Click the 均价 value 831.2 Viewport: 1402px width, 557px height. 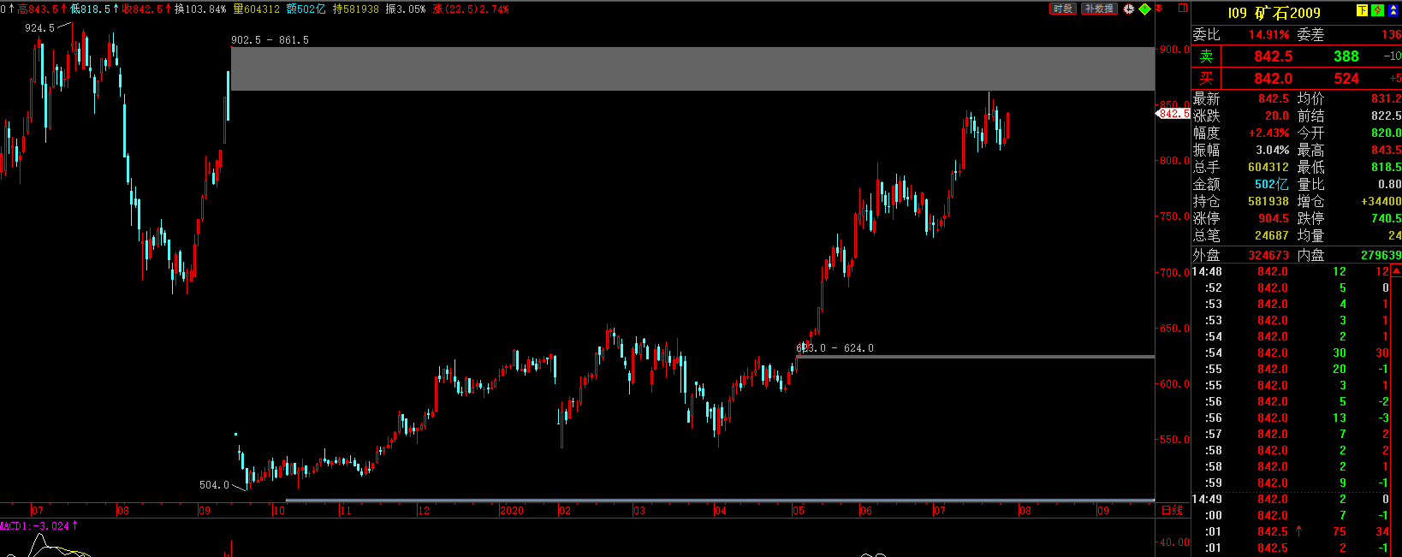1386,99
